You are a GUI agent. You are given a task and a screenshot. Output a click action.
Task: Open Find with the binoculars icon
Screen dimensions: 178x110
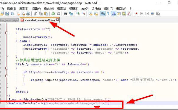coord(65,14)
